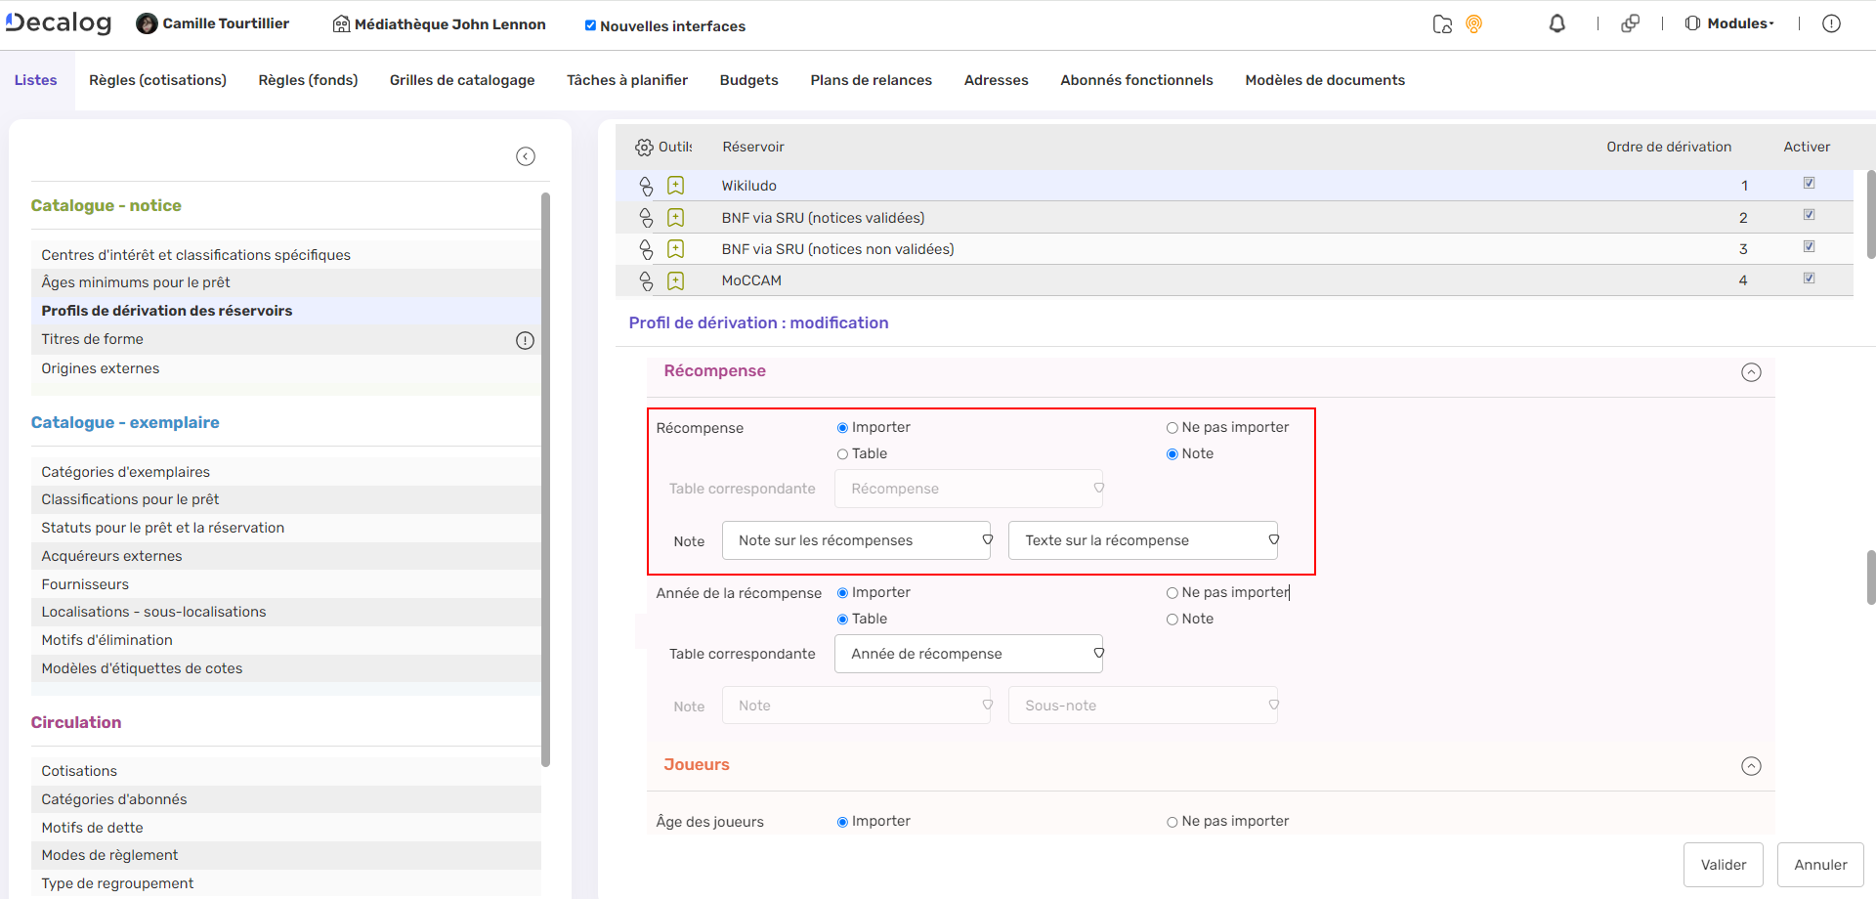This screenshot has height=899, width=1876.
Task: Open the cloud folder icon in header
Action: 1442,24
